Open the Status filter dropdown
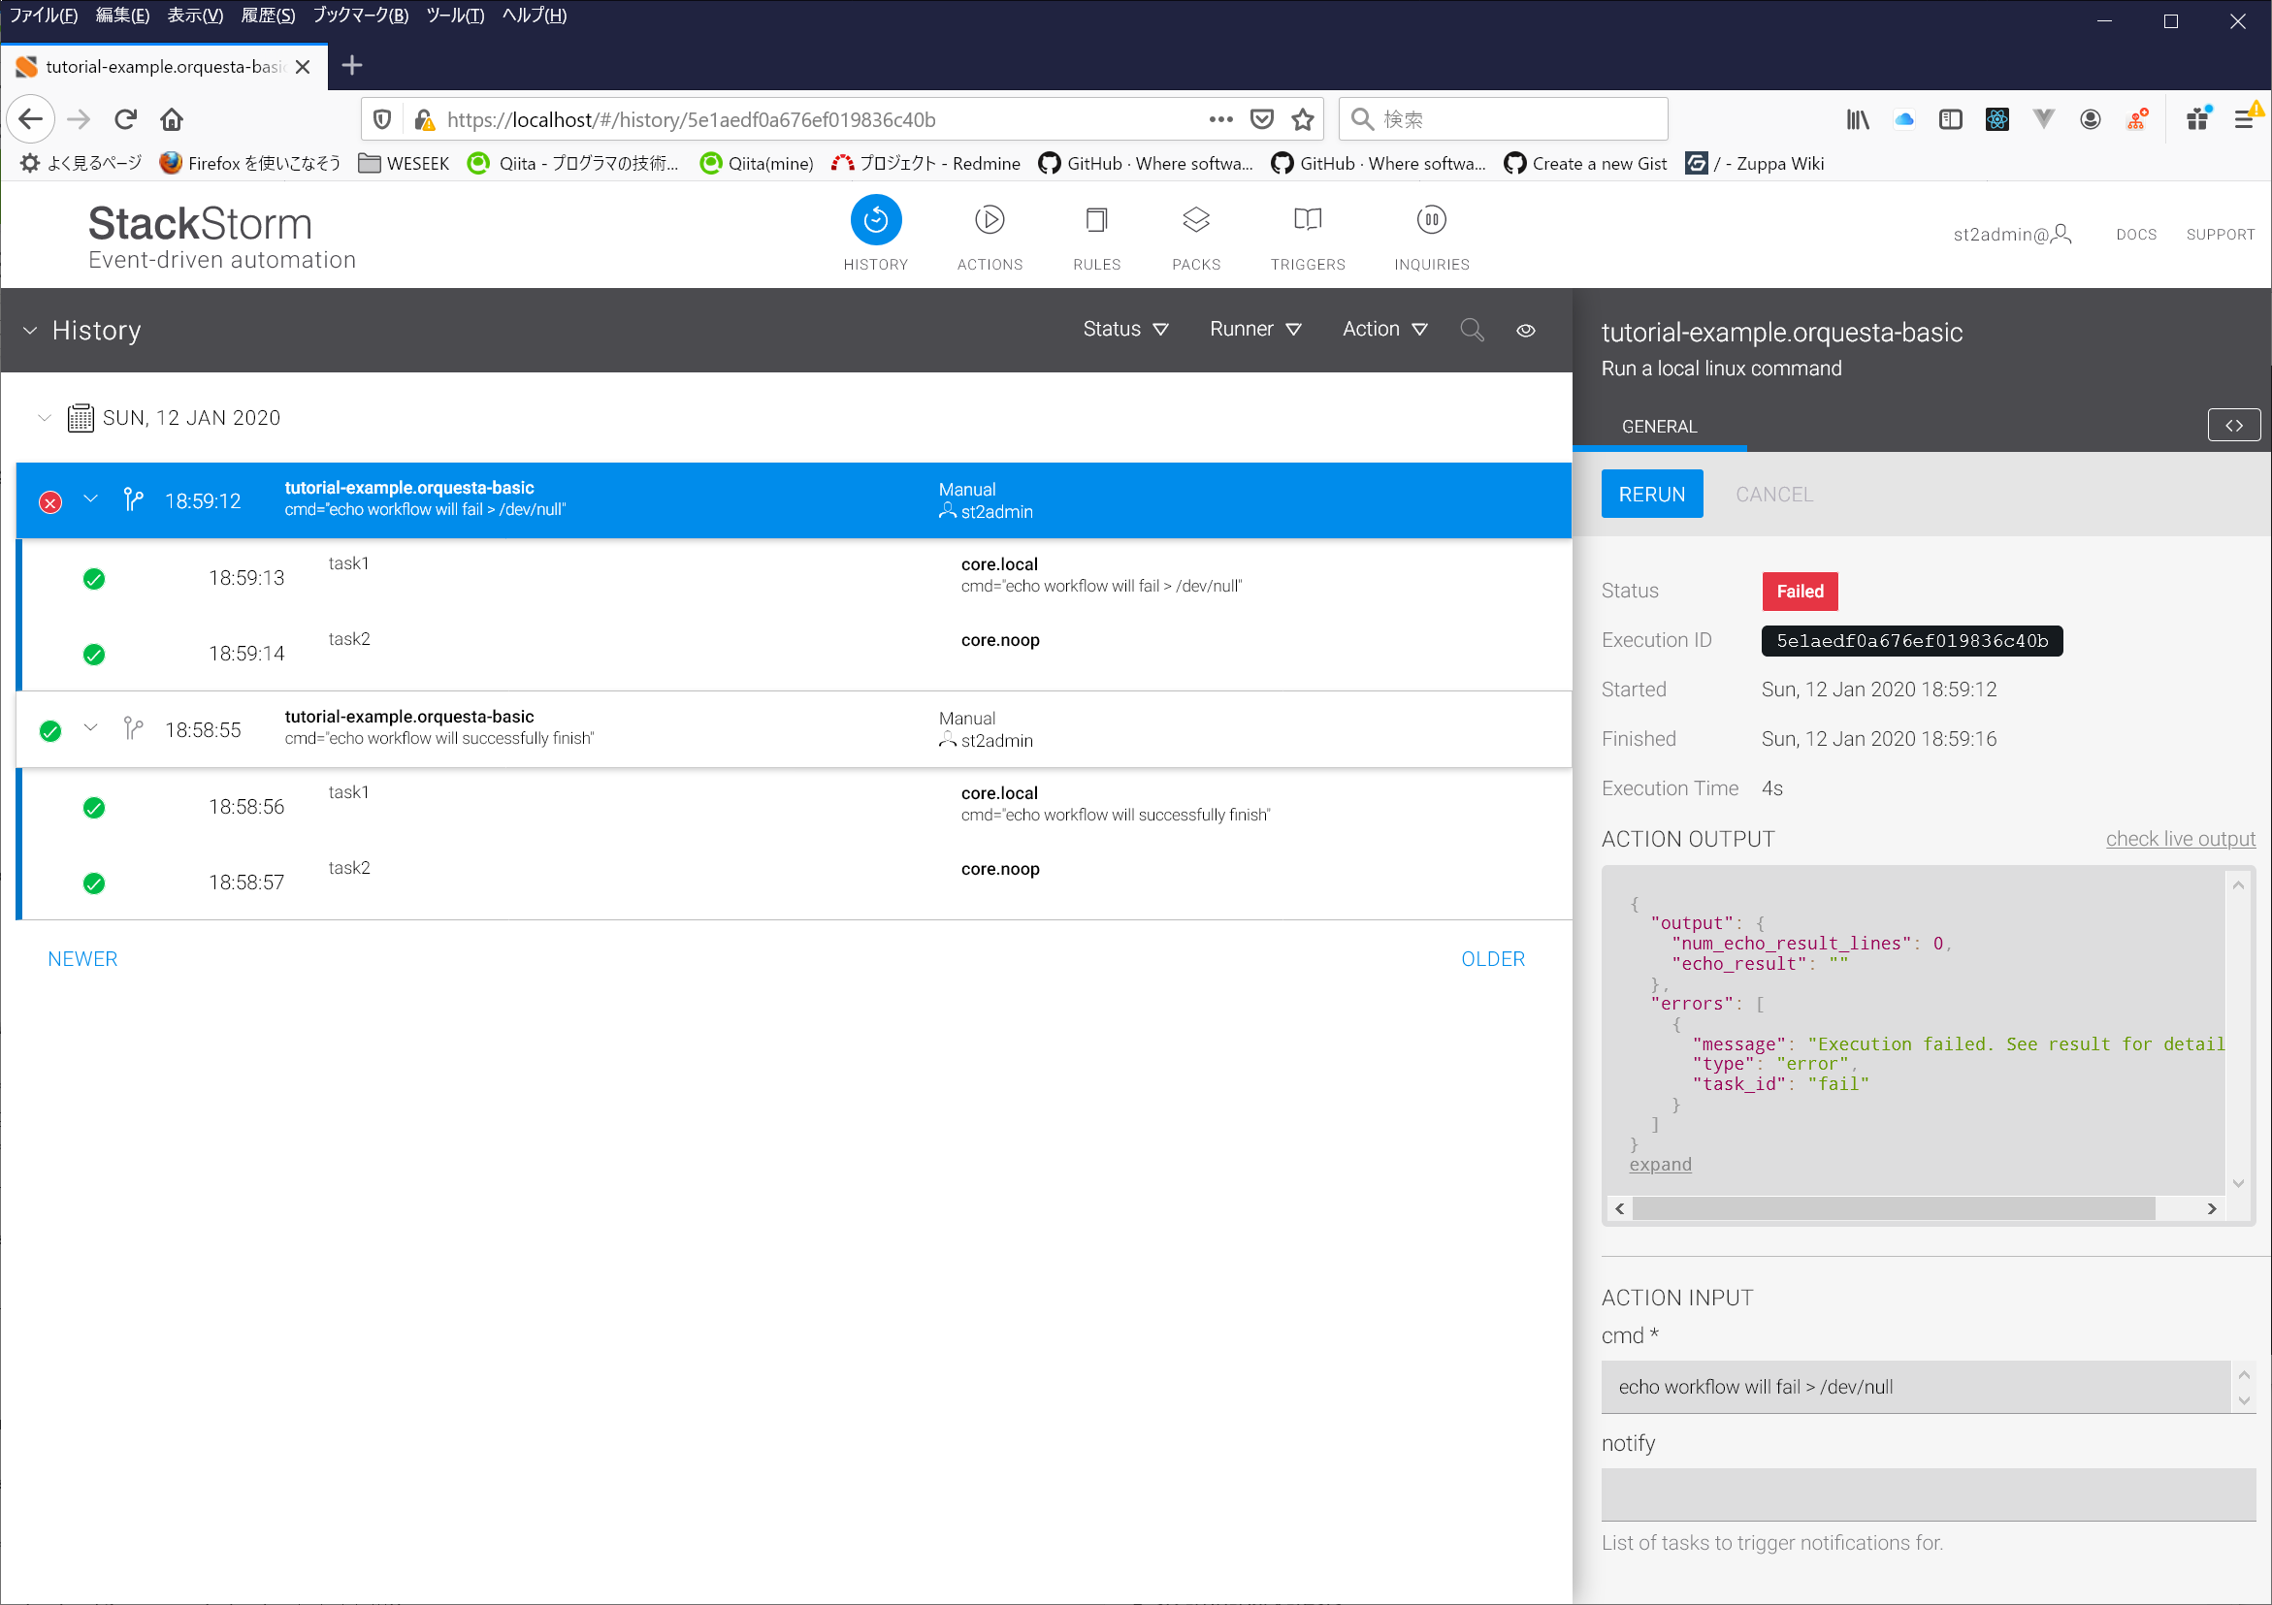The height and width of the screenshot is (1605, 2272). [1125, 330]
